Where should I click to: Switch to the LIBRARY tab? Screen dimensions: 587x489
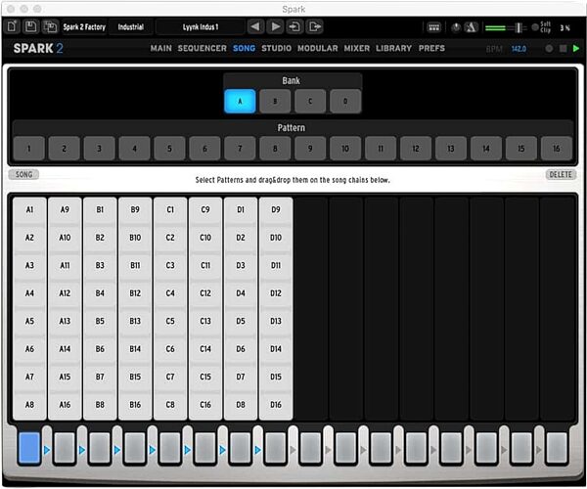(394, 48)
